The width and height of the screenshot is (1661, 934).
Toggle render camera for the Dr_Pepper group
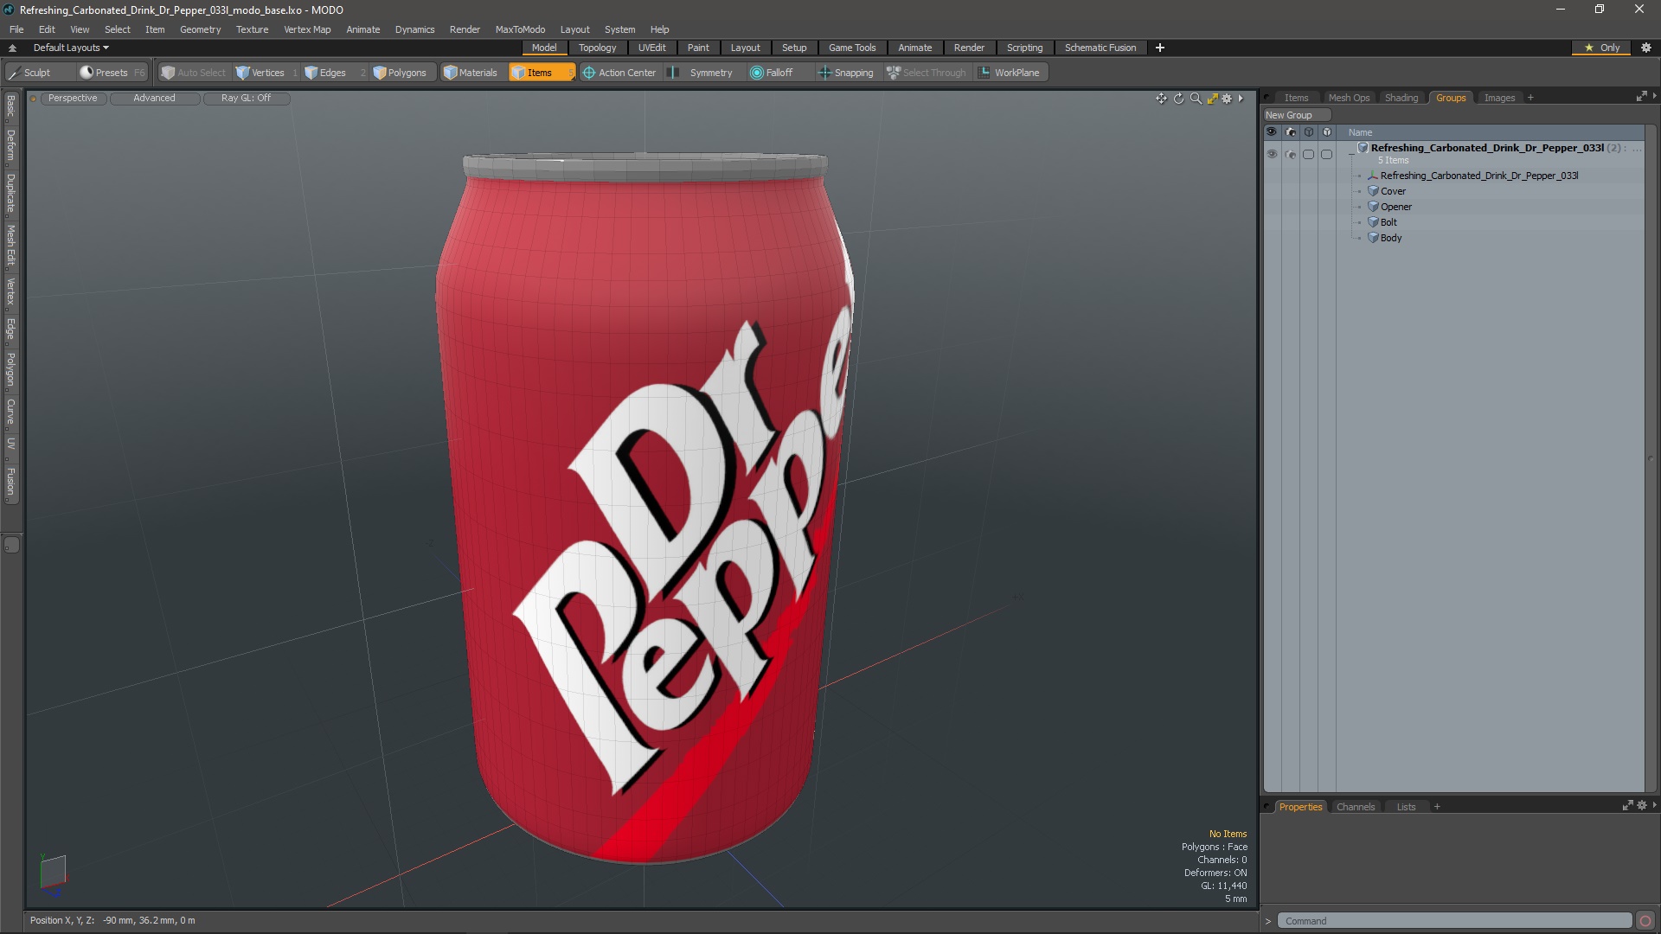1291,154
